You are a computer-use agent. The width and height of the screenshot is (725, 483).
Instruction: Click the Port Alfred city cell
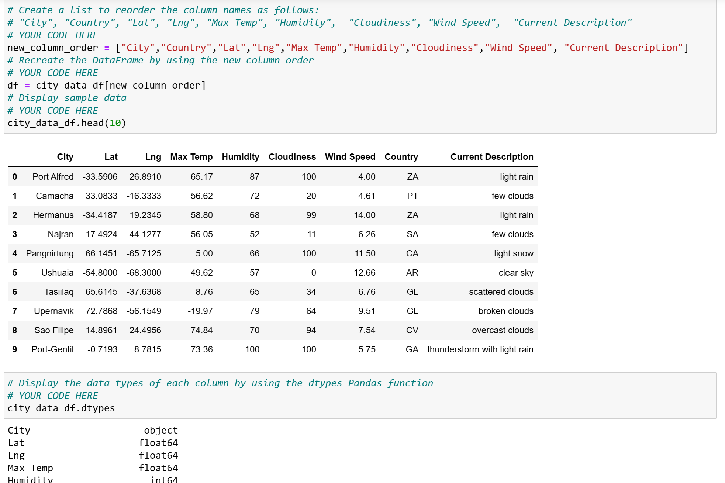[x=53, y=177]
